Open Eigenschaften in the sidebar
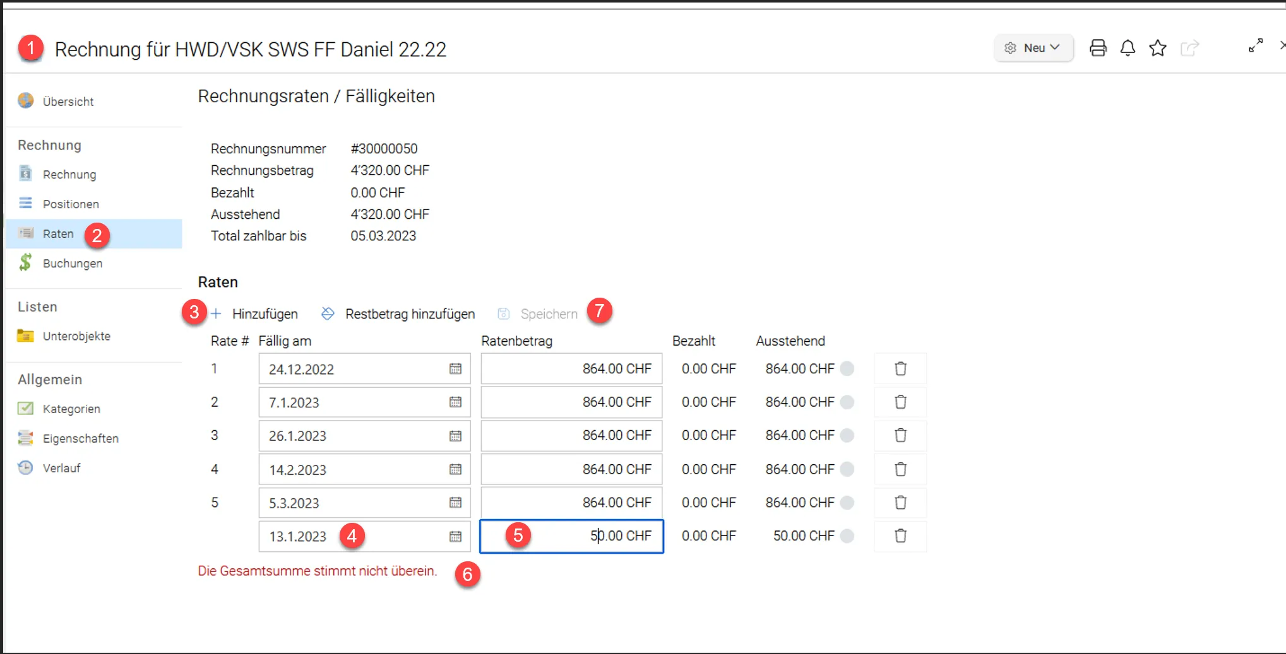Image resolution: width=1286 pixels, height=654 pixels. 80,438
